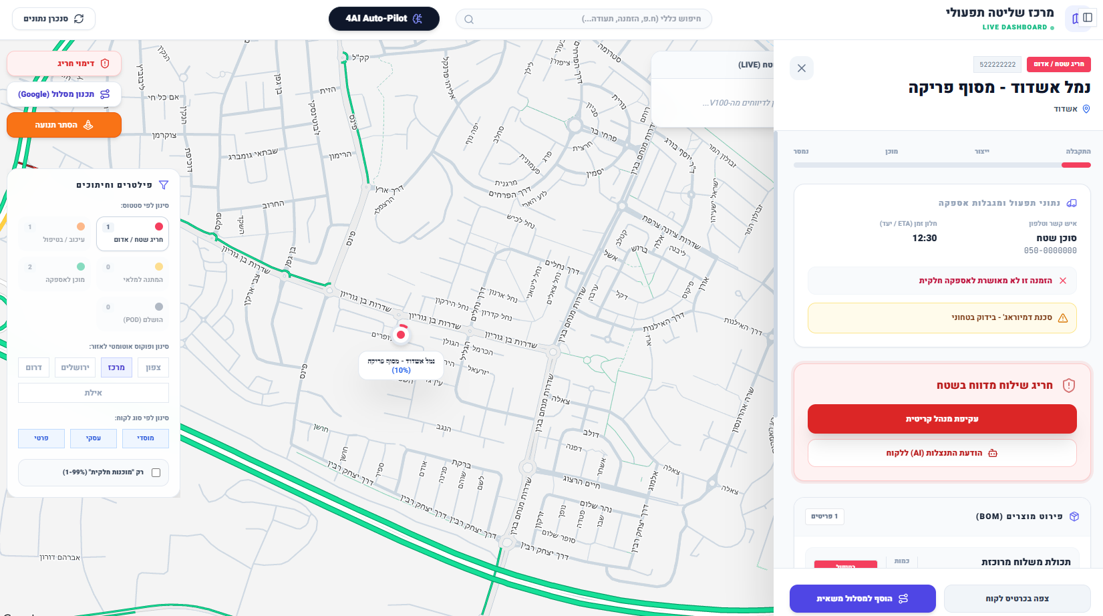Click contact phone 050-0000000

(x=1050, y=251)
